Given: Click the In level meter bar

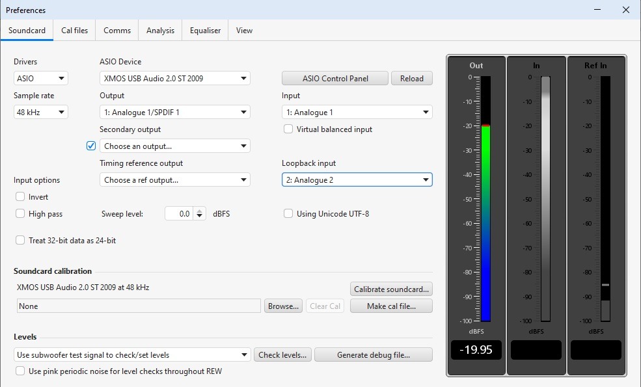Looking at the screenshot, I should click(545, 198).
